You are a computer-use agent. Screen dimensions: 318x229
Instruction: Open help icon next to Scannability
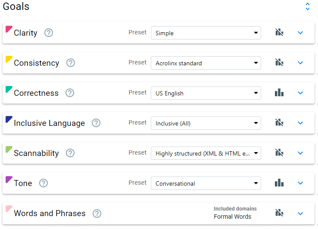70,153
